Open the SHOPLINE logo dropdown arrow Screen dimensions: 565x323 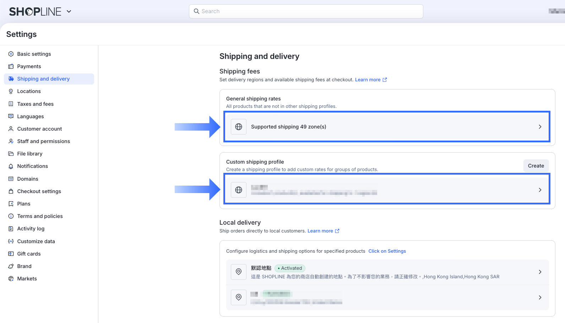pos(69,11)
